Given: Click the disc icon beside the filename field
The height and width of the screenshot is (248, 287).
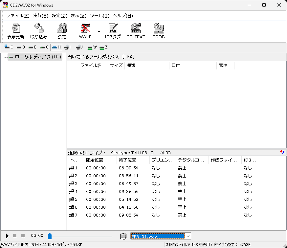Looking at the screenshot, I should pyautogui.click(x=123, y=236).
